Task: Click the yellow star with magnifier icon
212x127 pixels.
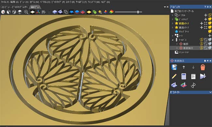Action: pos(100,12)
